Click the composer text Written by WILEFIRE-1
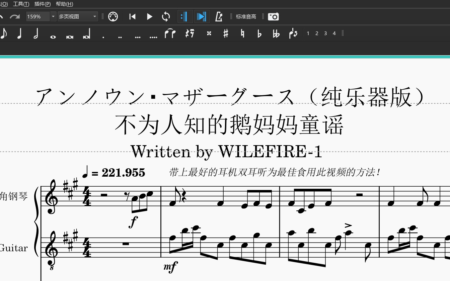The image size is (450, 281). pyautogui.click(x=226, y=151)
